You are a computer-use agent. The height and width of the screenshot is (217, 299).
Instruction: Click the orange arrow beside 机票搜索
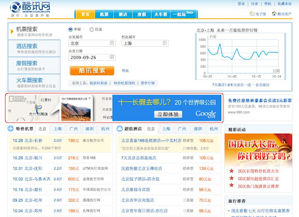(12, 32)
